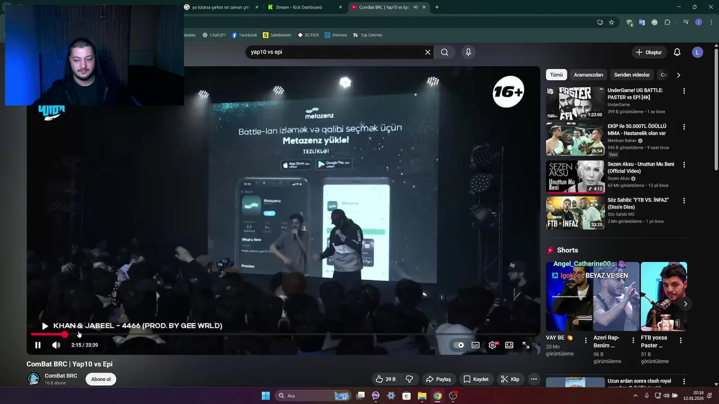This screenshot has height=404, width=719.
Task: Open options for UG BATTLE PASTER vs EPİ video
Action: (684, 91)
